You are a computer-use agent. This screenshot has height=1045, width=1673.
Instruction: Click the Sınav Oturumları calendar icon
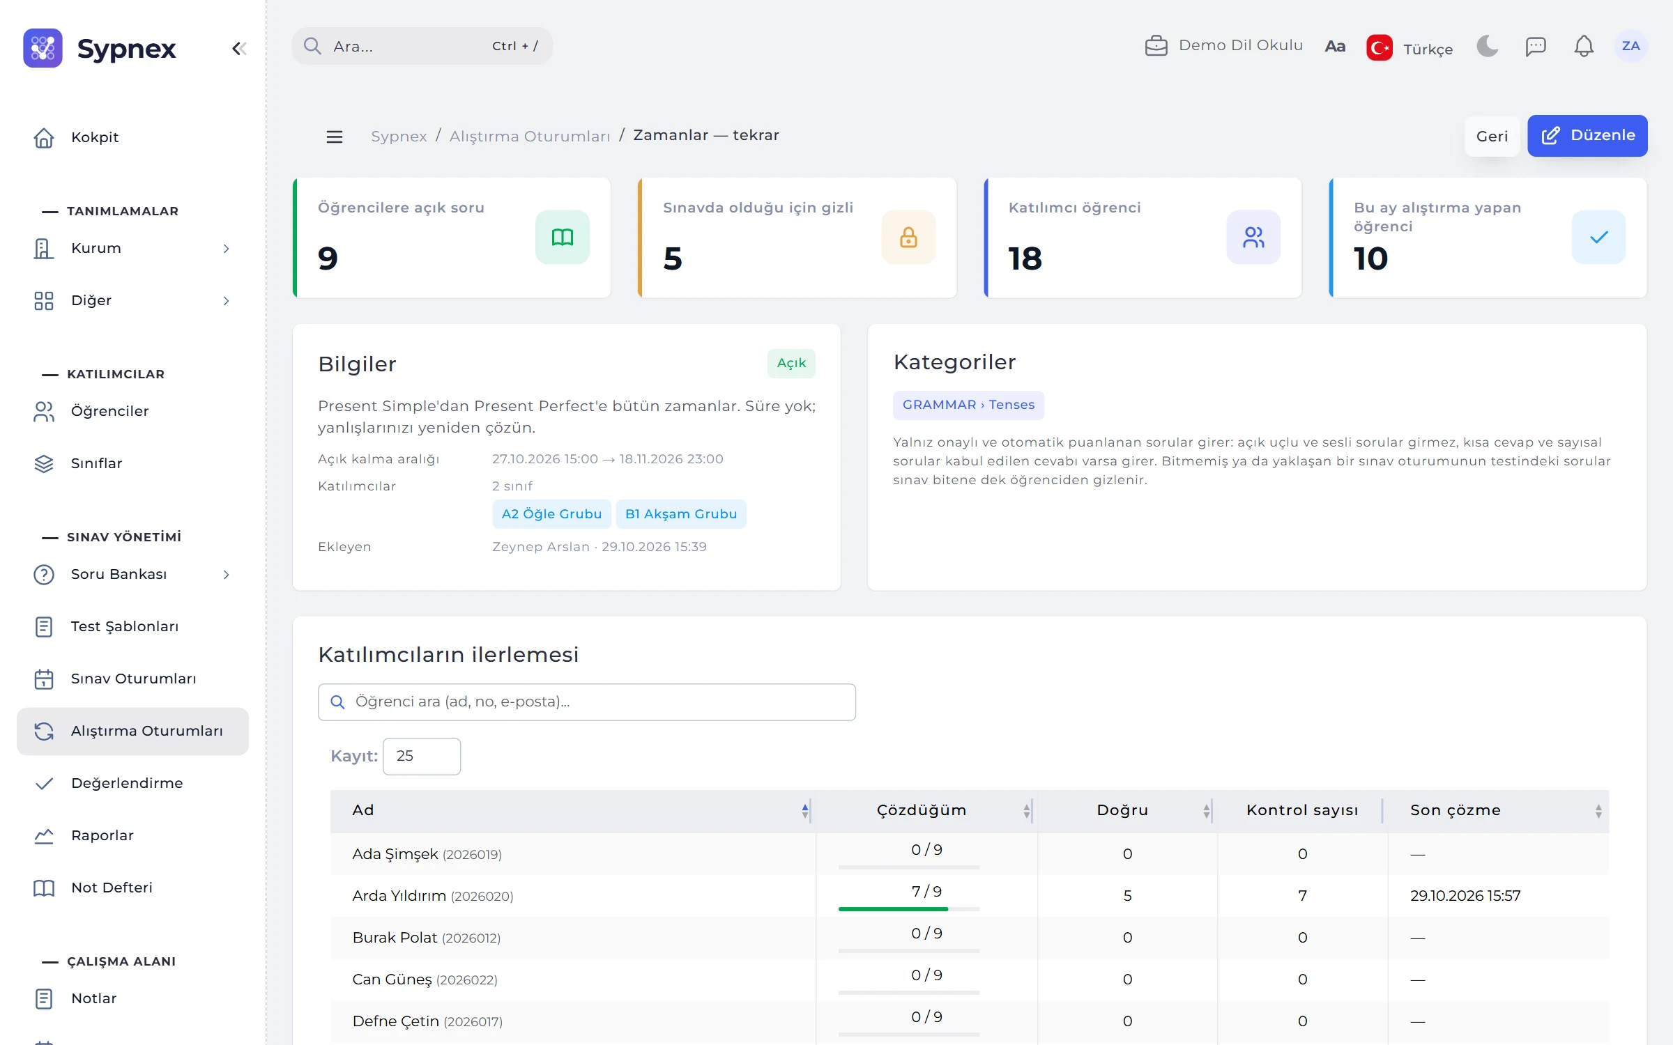[44, 679]
